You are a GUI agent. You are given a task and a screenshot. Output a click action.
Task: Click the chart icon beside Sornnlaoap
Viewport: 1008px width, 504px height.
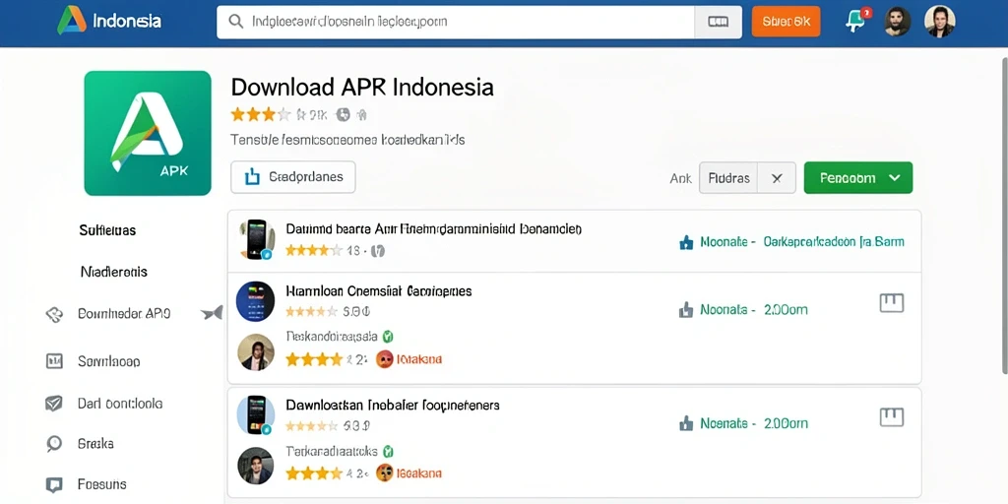tap(54, 361)
